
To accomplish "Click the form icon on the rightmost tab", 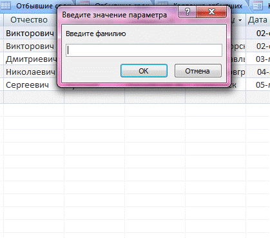I will pyautogui.click(x=258, y=6).
